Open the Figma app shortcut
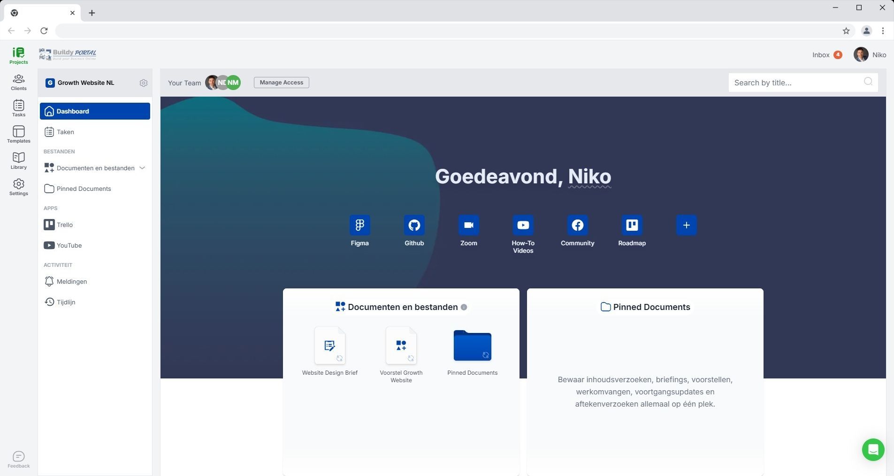 pos(359,225)
